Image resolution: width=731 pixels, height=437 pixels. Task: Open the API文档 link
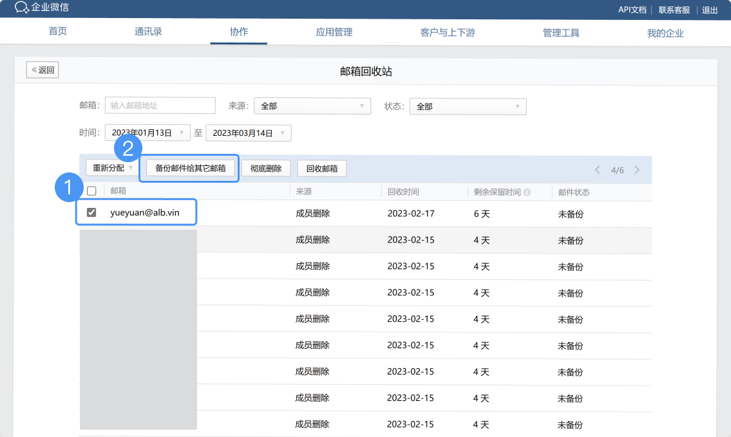631,10
